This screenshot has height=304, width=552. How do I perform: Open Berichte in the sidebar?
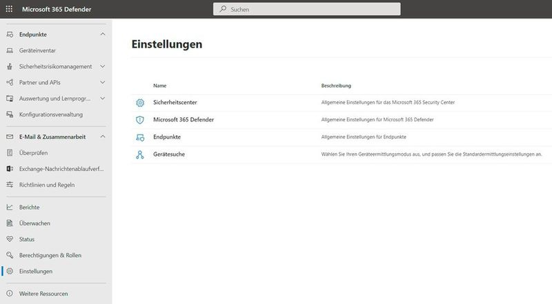pos(29,207)
